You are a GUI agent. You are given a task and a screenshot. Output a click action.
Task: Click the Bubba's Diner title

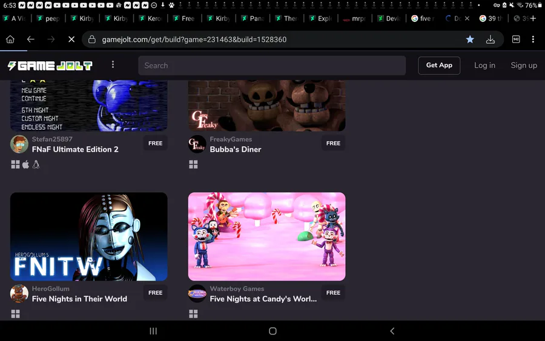click(236, 149)
